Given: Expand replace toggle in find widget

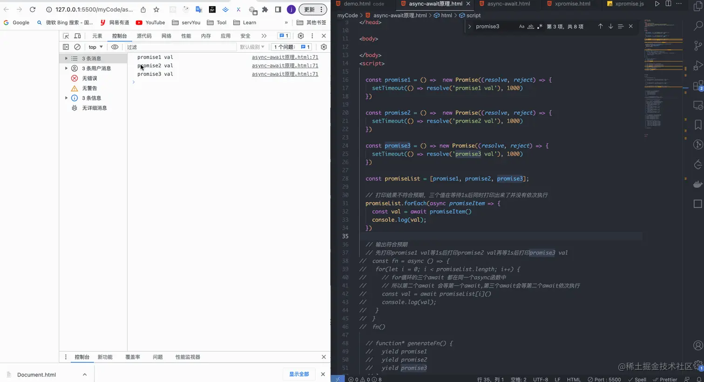Looking at the screenshot, I should coord(469,27).
